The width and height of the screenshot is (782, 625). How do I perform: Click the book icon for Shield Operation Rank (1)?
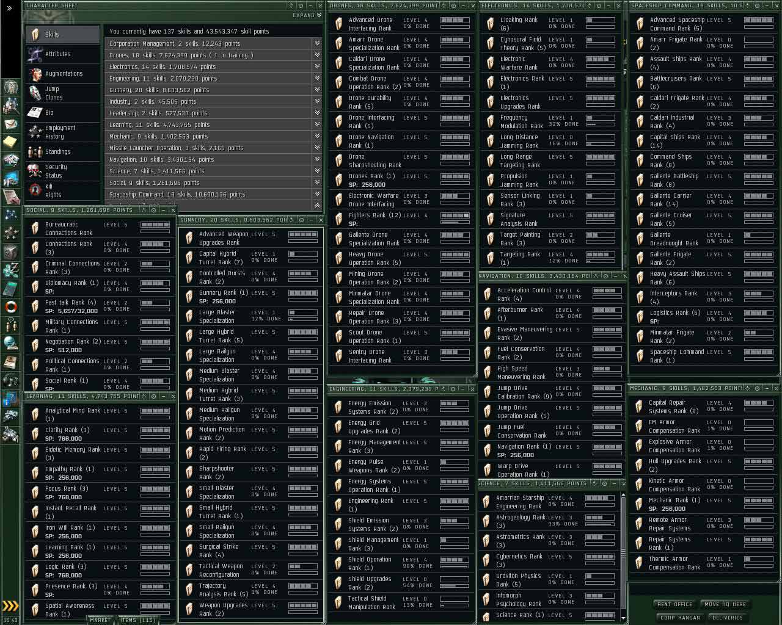click(x=338, y=563)
